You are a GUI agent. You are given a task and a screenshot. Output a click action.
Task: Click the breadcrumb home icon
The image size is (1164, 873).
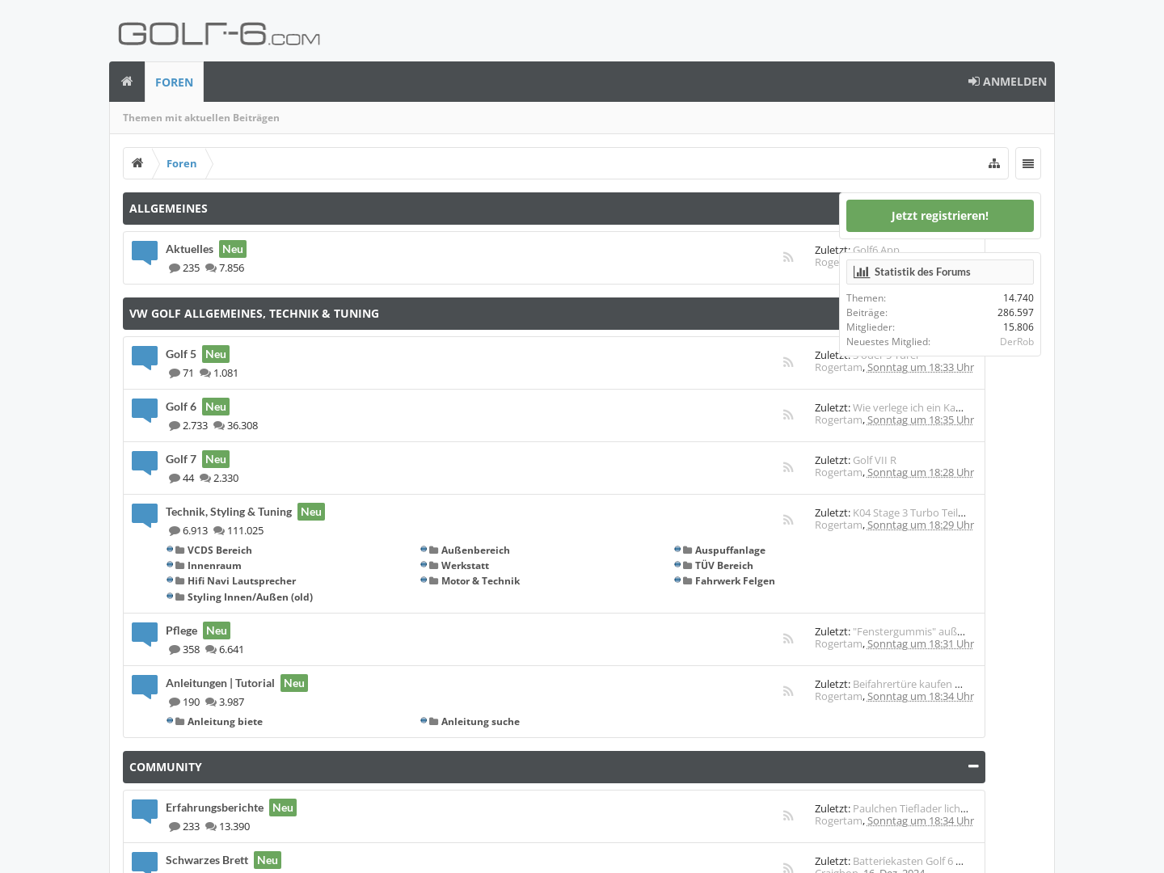(137, 163)
